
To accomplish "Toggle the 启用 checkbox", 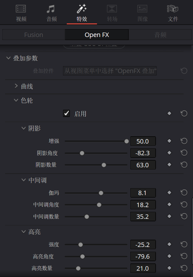I will coord(66,114).
